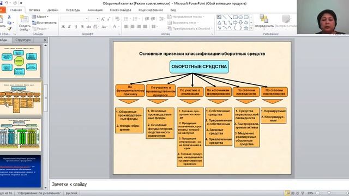Toggle Center text alignment

coord(133,27)
